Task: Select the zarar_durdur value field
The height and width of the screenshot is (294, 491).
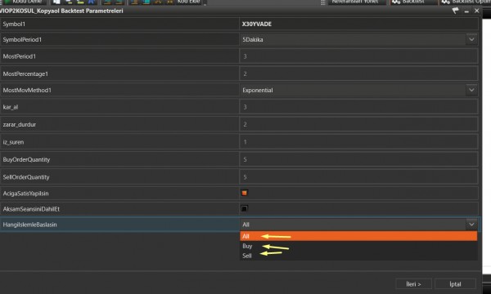Action: (358, 124)
